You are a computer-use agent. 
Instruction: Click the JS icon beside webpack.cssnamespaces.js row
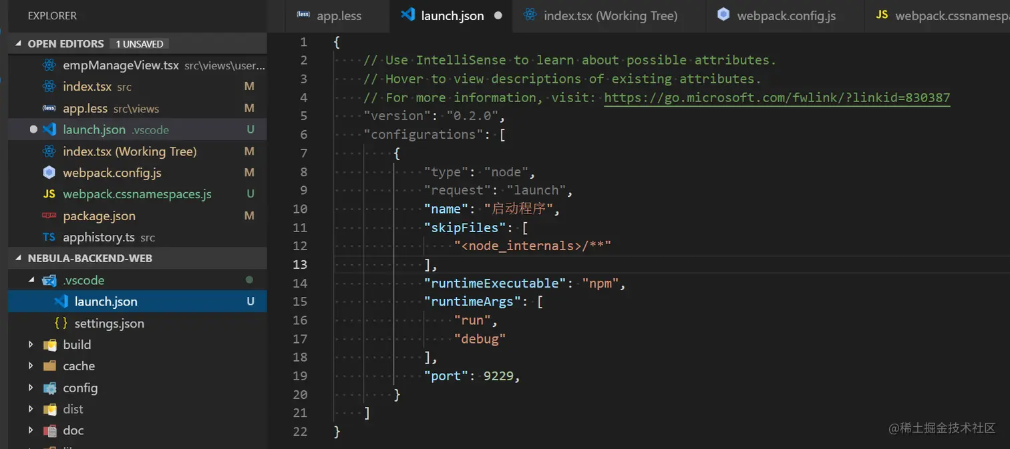click(49, 194)
